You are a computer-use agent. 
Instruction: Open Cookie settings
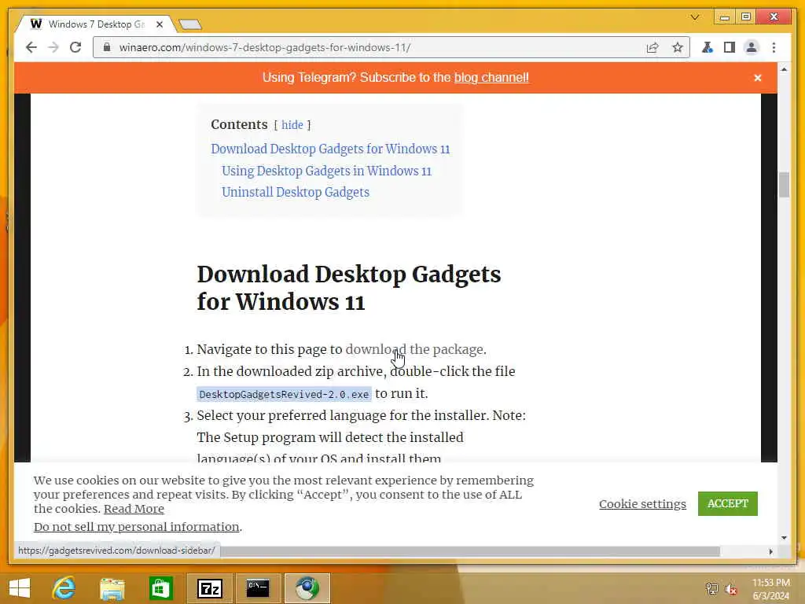(x=642, y=504)
